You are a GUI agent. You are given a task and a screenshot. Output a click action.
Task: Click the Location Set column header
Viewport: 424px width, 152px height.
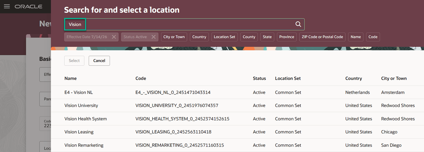tap(288, 78)
